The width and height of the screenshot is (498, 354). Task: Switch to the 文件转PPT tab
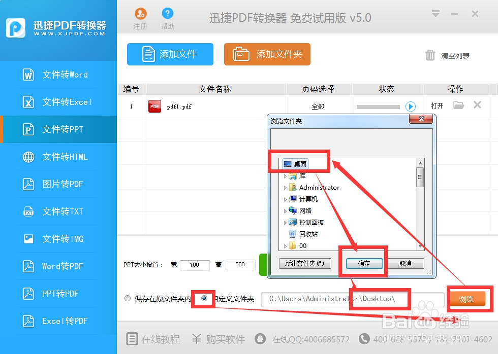[x=28, y=129]
